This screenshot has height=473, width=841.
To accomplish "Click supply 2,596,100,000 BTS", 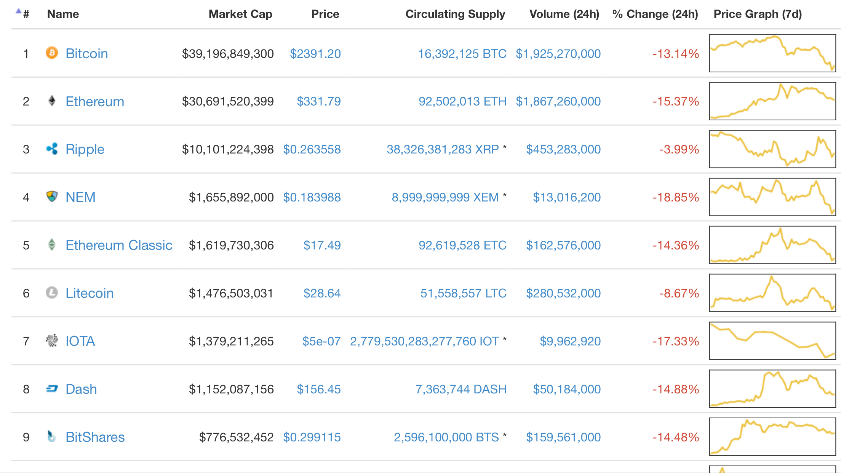I will click(x=446, y=437).
